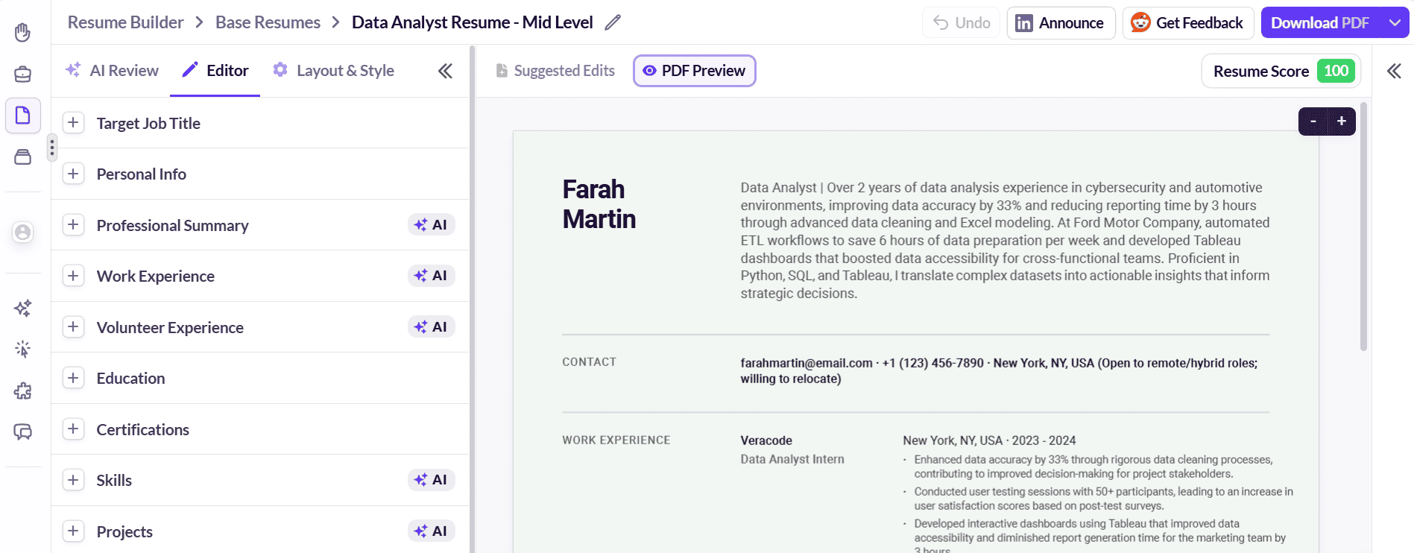
Task: Click the Undo button
Action: tap(962, 22)
